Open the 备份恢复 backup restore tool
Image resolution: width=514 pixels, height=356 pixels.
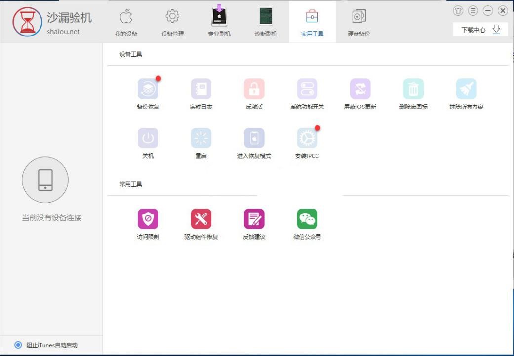coord(148,89)
